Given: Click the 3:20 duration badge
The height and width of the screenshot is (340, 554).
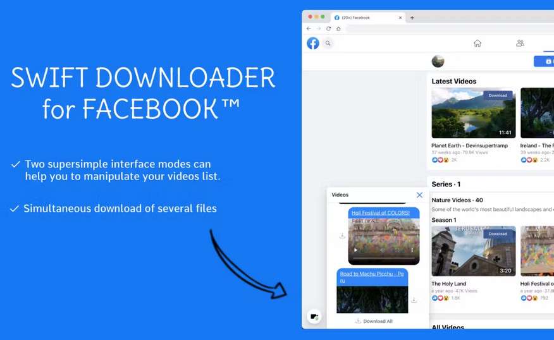Looking at the screenshot, I should (505, 271).
